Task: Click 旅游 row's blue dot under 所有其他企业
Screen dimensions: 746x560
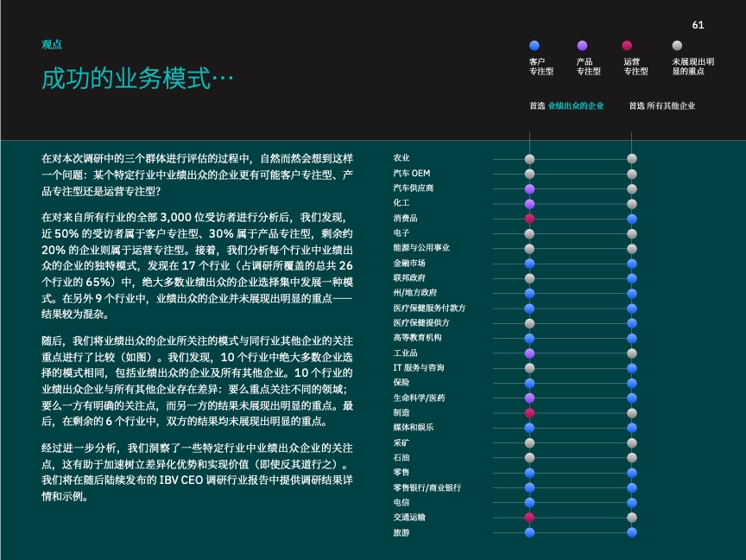Action: (x=632, y=532)
